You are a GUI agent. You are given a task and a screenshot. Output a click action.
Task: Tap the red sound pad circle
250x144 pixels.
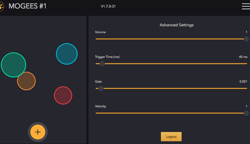coord(63,96)
